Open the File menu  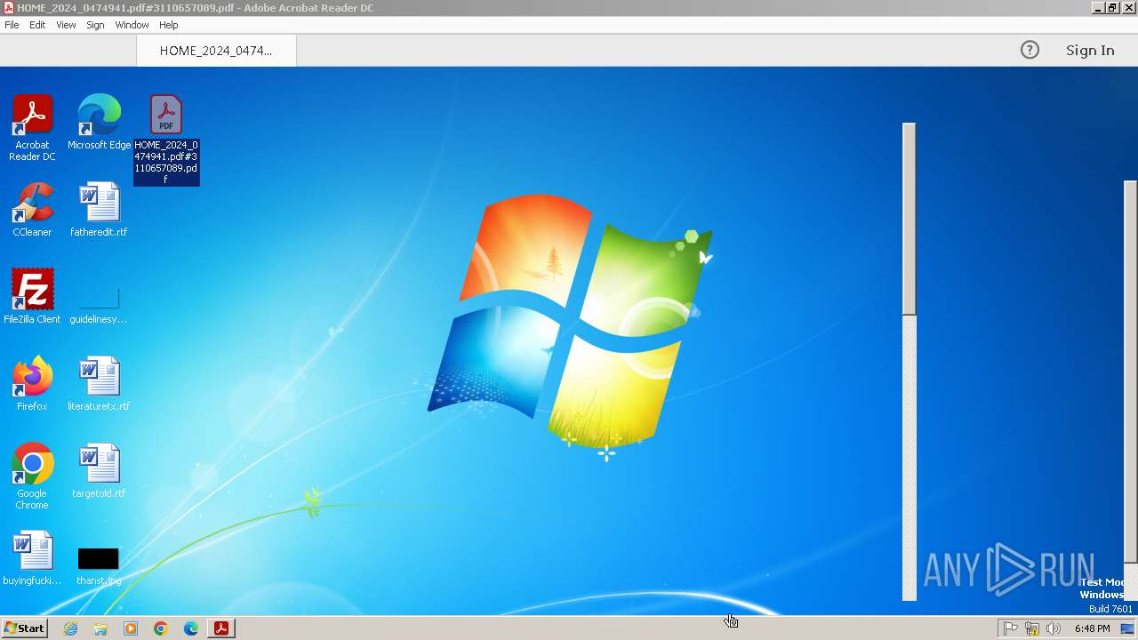(12, 25)
